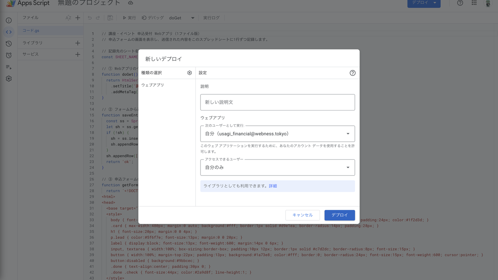Open the Triggers alarm clock icon

click(x=9, y=55)
